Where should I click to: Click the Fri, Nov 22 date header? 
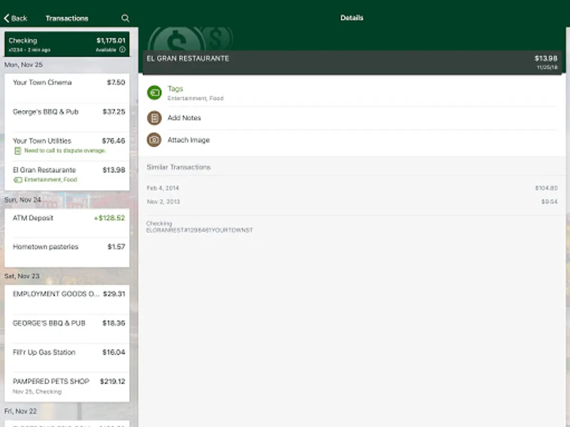coord(21,411)
